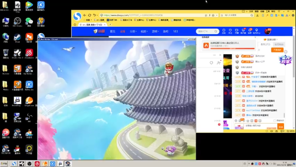The image size is (296, 167).
Task: Click the orange task progress bar
Action: (x=232, y=49)
